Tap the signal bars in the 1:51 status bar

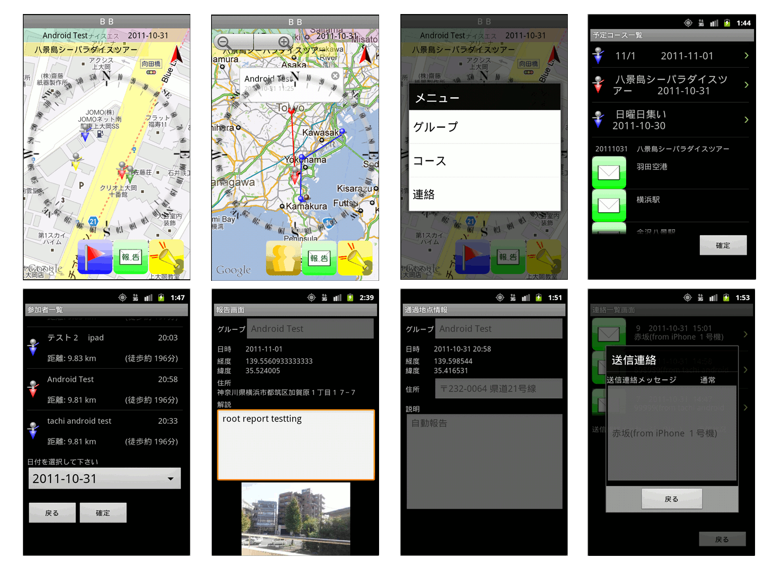(526, 297)
